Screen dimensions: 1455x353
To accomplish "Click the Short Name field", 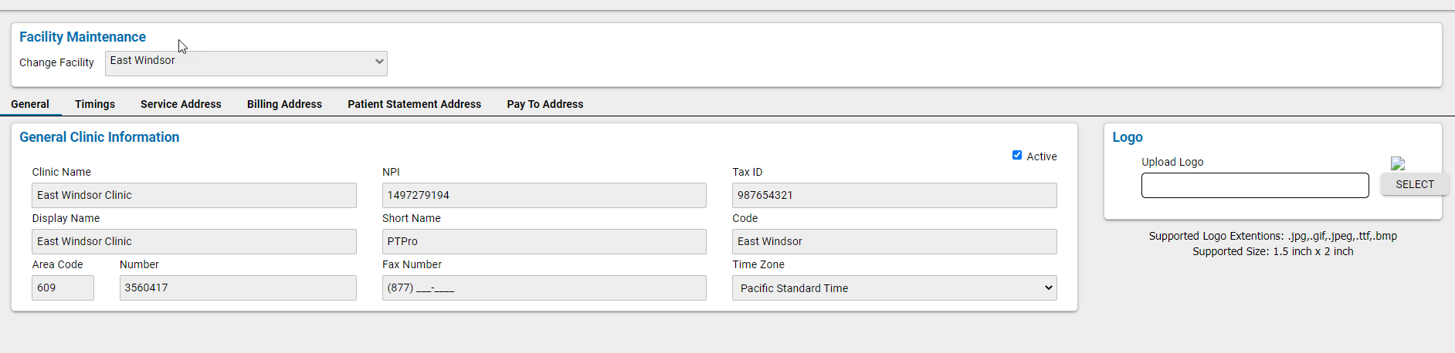I will [x=544, y=242].
